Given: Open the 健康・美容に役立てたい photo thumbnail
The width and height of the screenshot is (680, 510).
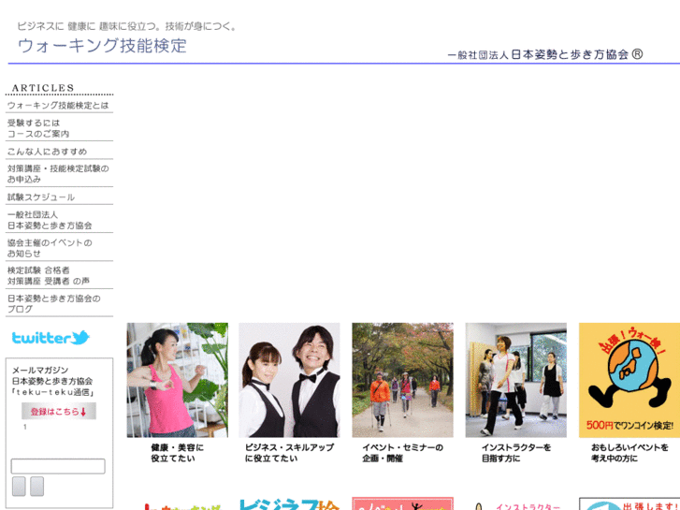Looking at the screenshot, I should 178,380.
